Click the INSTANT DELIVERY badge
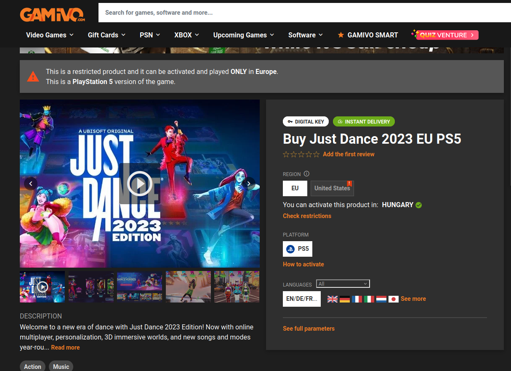This screenshot has height=371, width=511. pyautogui.click(x=364, y=121)
